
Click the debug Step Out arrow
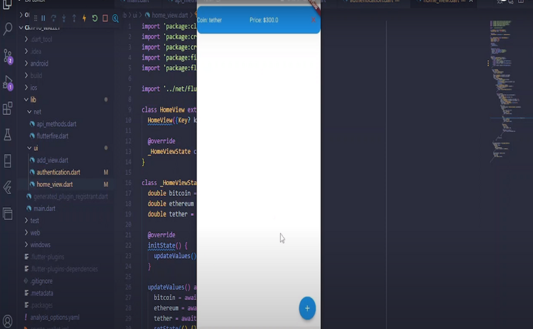pyautogui.click(x=74, y=18)
